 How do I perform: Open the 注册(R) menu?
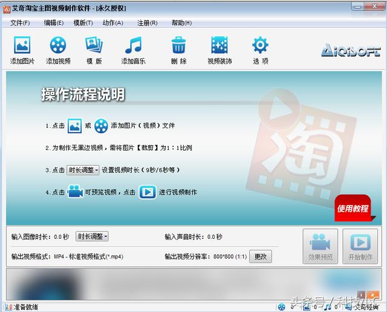148,23
